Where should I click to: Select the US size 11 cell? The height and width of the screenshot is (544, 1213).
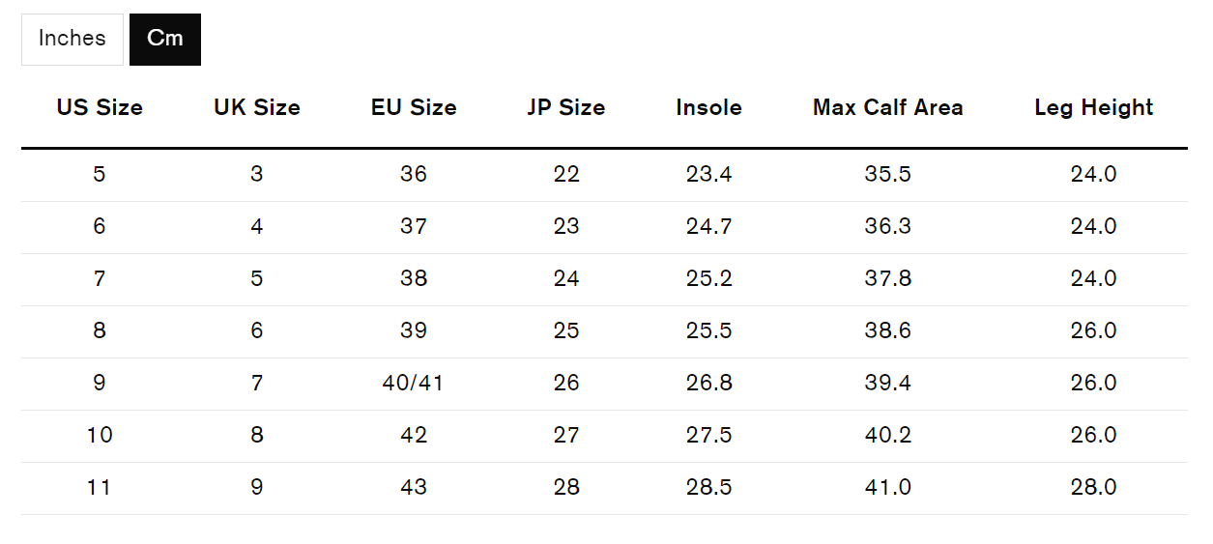(x=100, y=488)
